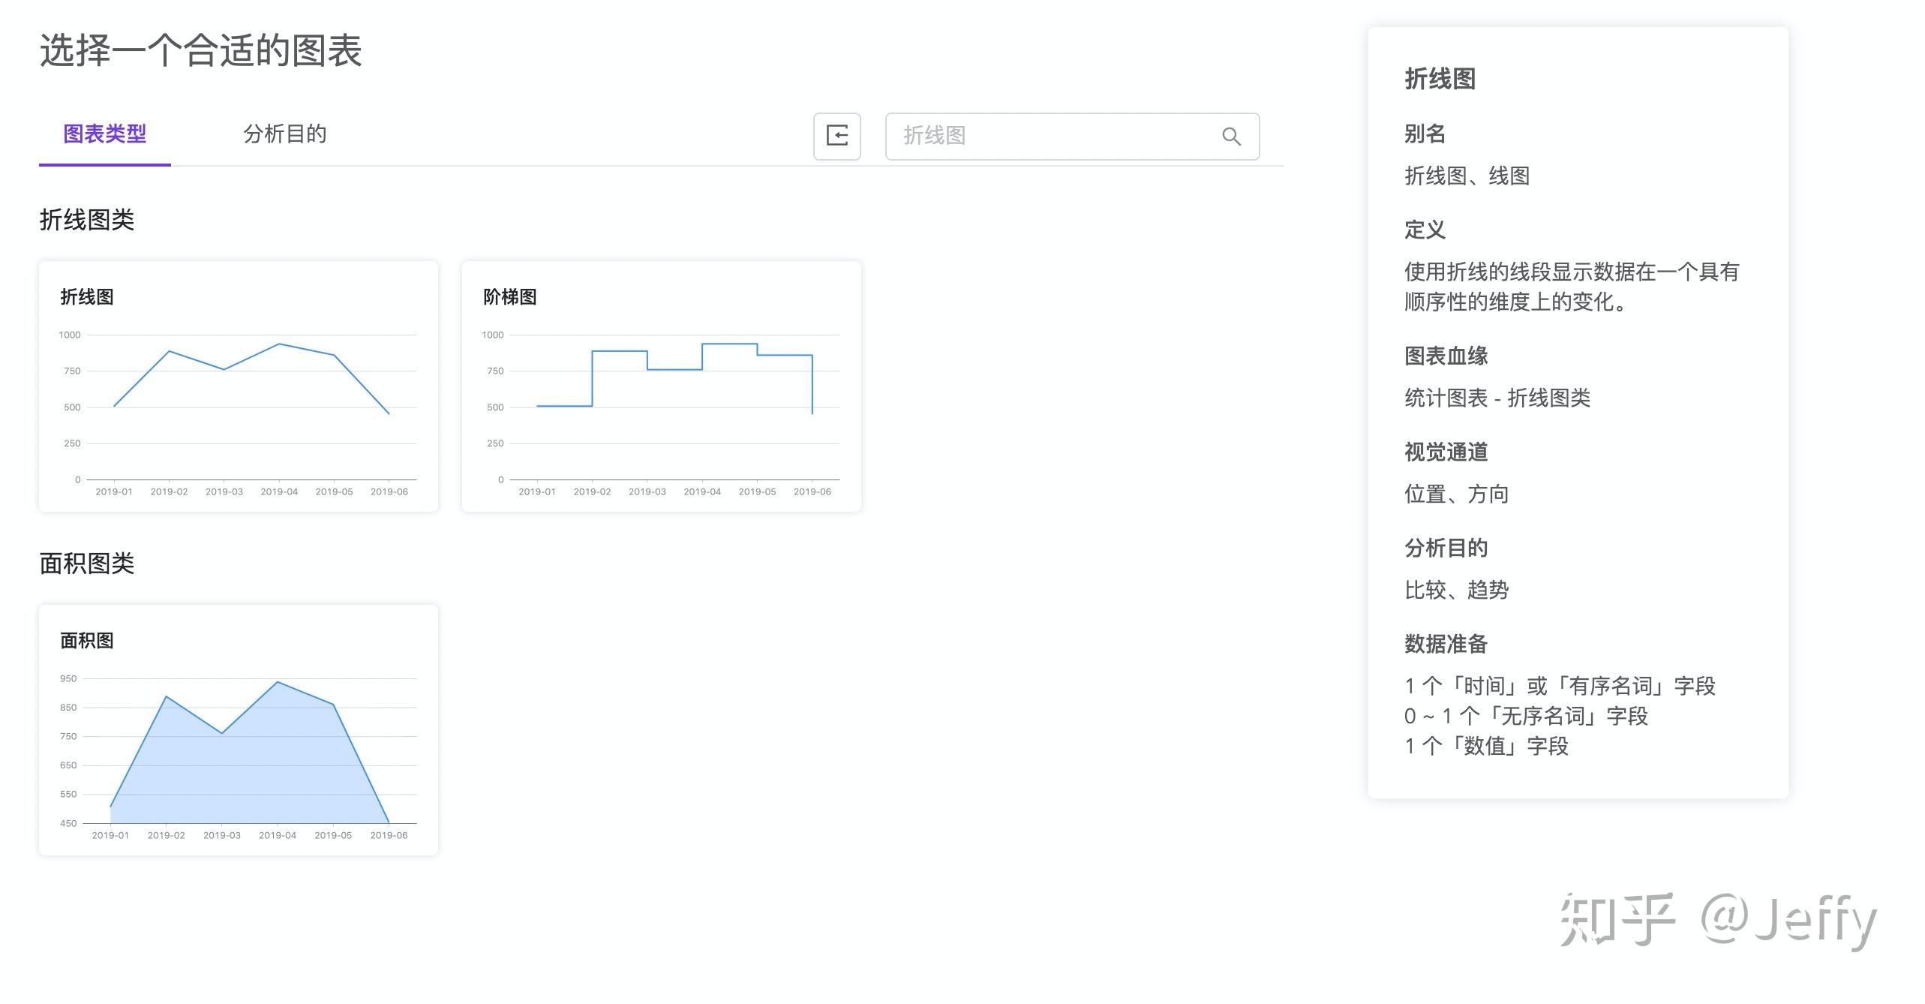Click the 折线图、线图 alias text
The image size is (1925, 1004).
1467,176
